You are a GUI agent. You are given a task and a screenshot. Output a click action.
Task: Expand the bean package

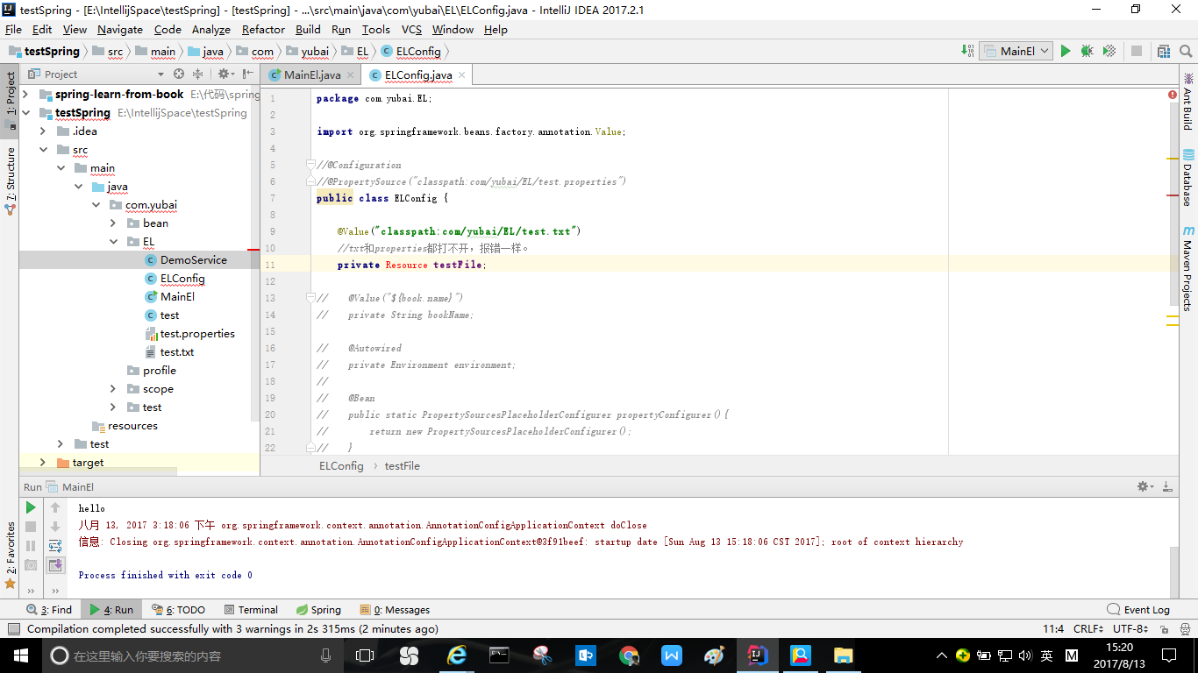tap(113, 223)
